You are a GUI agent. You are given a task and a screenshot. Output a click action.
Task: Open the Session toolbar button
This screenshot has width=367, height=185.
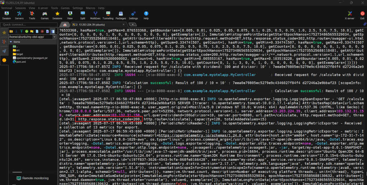6,15
